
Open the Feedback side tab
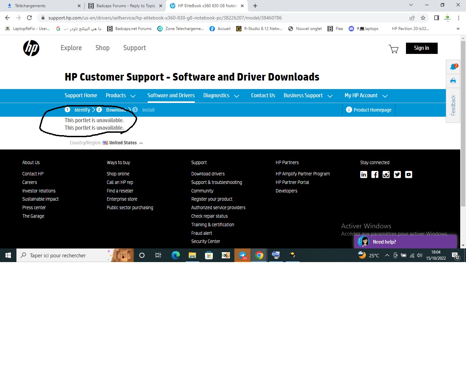(x=453, y=105)
